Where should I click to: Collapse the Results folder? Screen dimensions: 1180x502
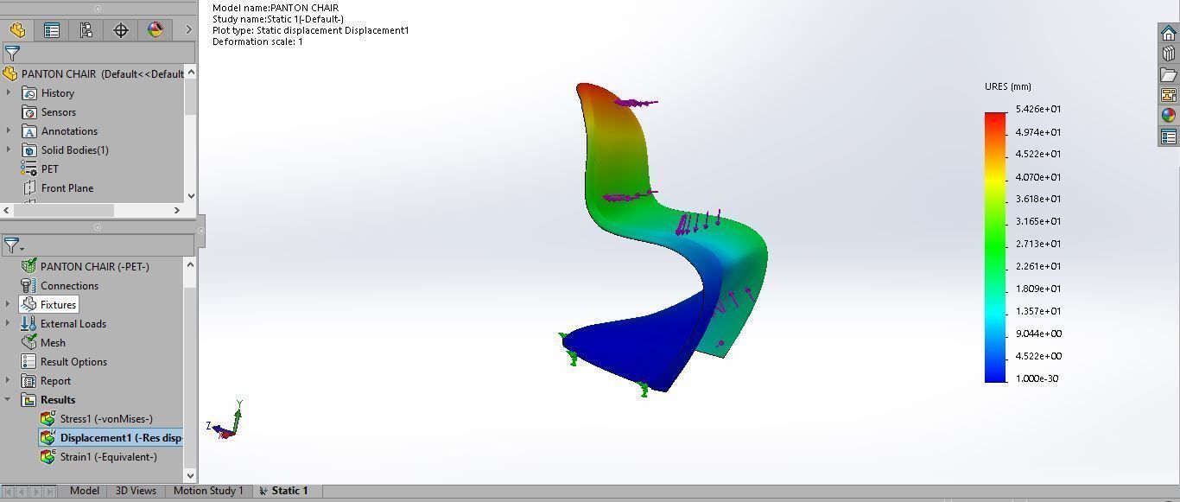click(x=9, y=399)
